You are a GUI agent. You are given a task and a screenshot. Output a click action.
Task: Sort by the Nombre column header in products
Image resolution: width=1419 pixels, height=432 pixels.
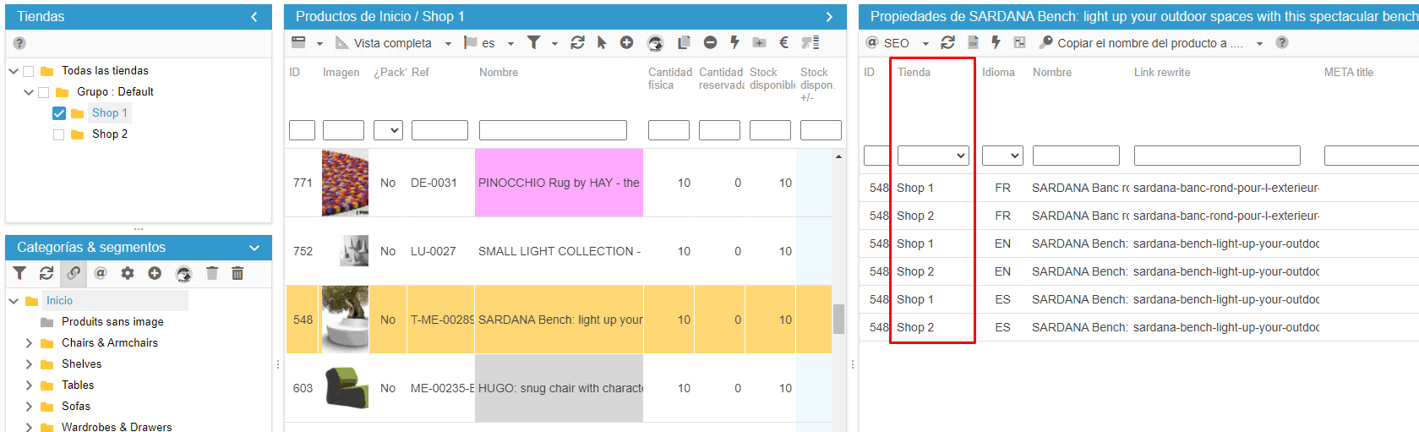coord(499,73)
